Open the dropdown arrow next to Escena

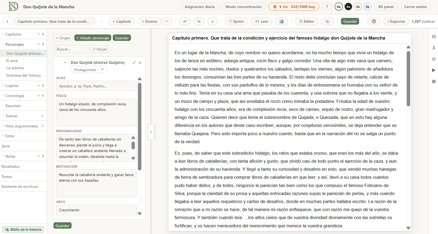tap(167, 21)
